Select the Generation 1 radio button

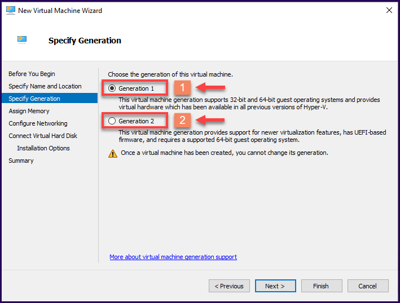pyautogui.click(x=112, y=88)
